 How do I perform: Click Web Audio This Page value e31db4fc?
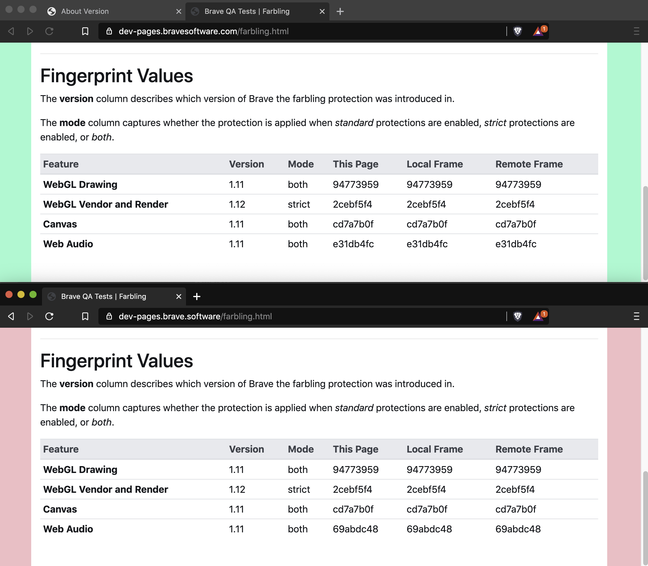click(x=353, y=244)
